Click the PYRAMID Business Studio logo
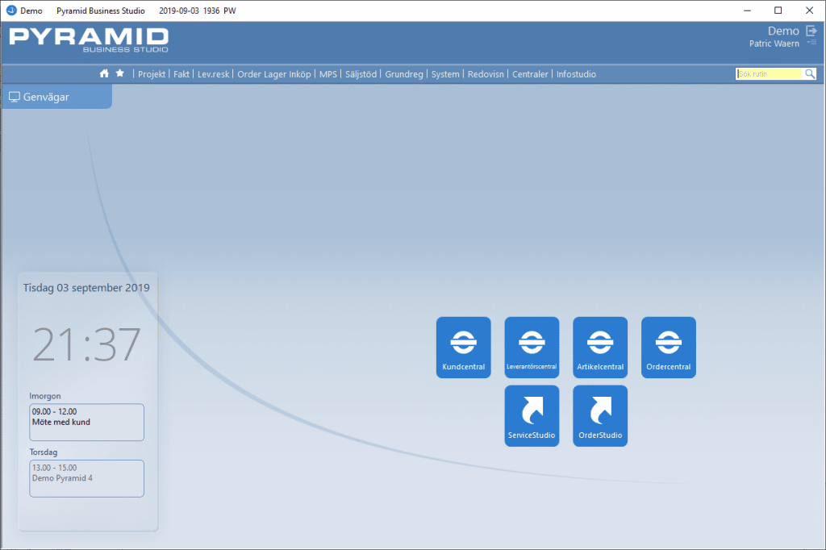Viewport: 826px width, 550px height. tap(89, 40)
